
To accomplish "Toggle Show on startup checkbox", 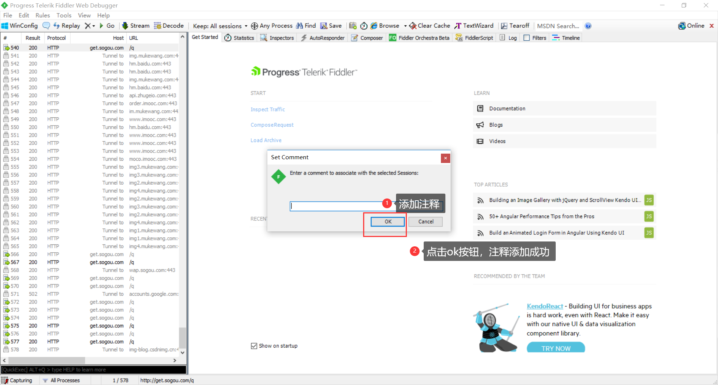I will click(x=254, y=346).
